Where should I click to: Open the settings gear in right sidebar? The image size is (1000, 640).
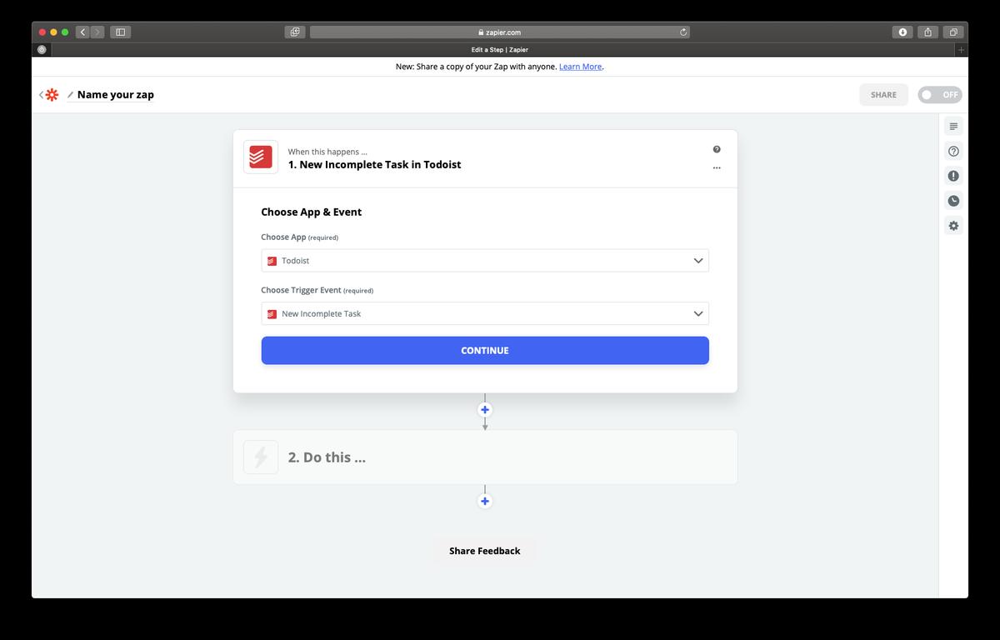[953, 226]
